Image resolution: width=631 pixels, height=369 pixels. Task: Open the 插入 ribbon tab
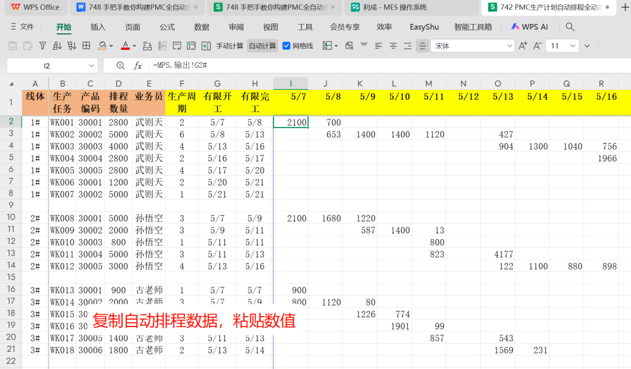pos(98,27)
